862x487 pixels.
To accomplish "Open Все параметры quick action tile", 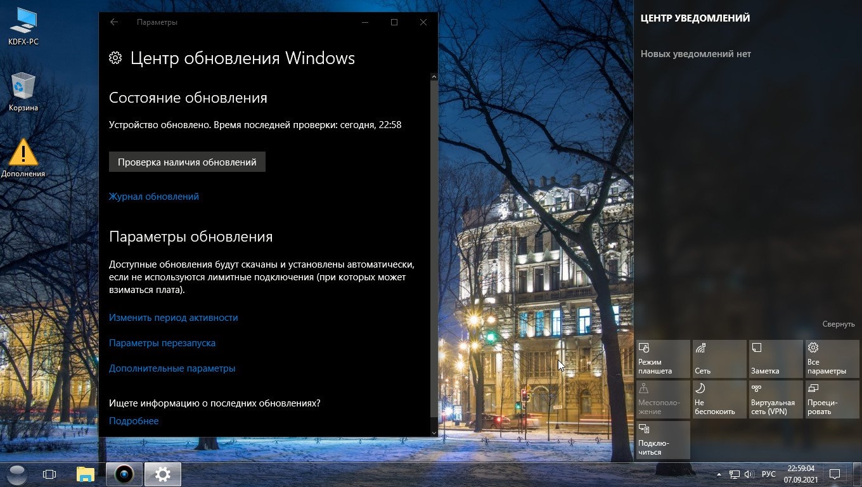I will pyautogui.click(x=832, y=358).
